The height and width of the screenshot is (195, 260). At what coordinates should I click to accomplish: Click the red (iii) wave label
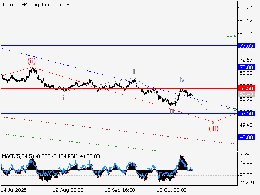click(214, 128)
